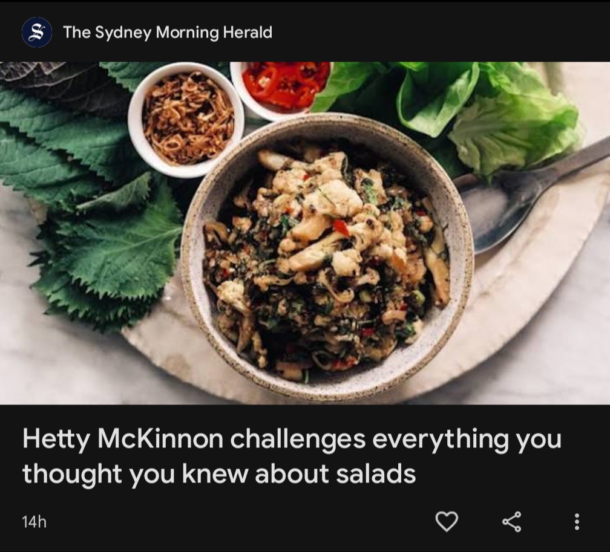Open The Sydney Morning Herald publisher name
The width and height of the screenshot is (610, 552).
click(x=168, y=32)
